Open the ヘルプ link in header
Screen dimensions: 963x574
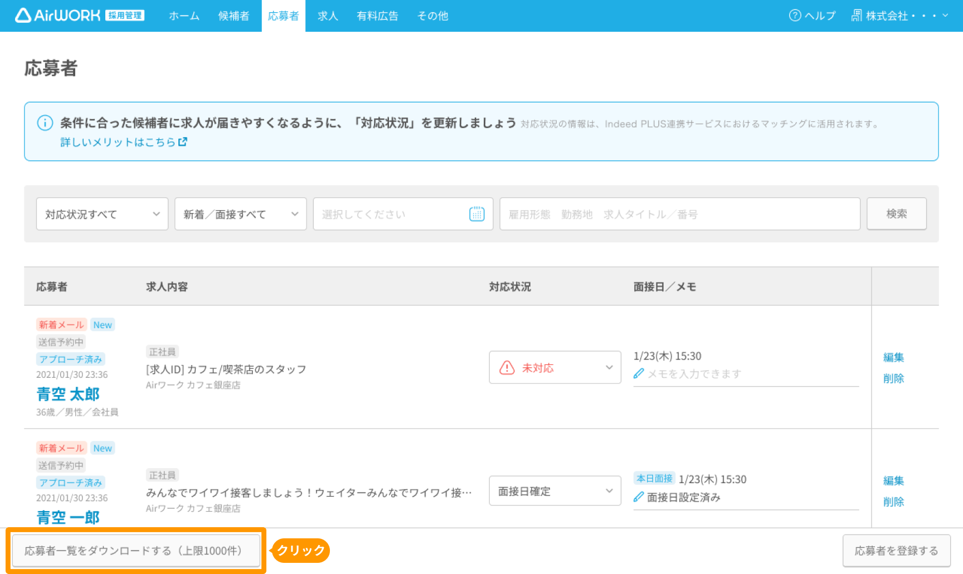click(812, 16)
